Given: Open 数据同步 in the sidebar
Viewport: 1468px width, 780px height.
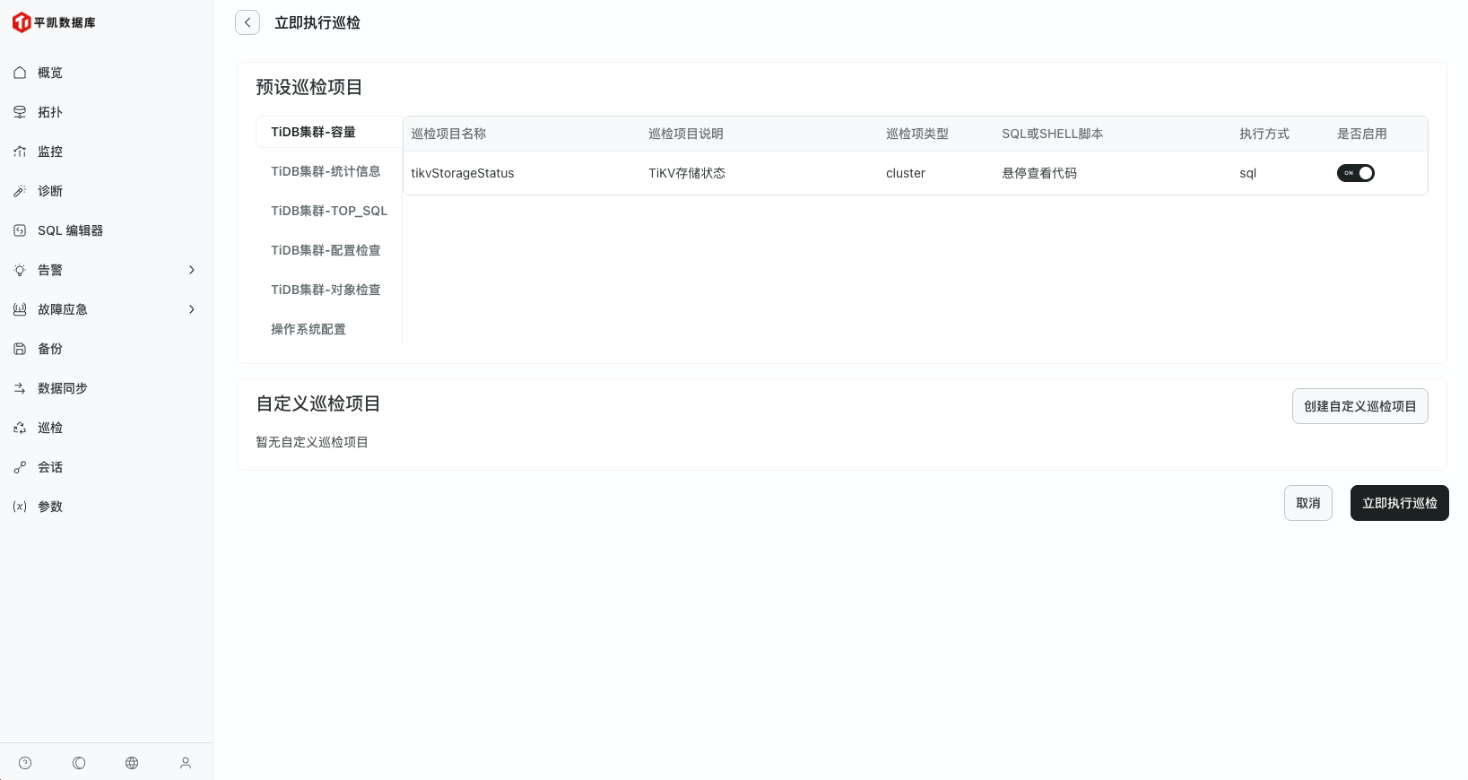Looking at the screenshot, I should [63, 388].
